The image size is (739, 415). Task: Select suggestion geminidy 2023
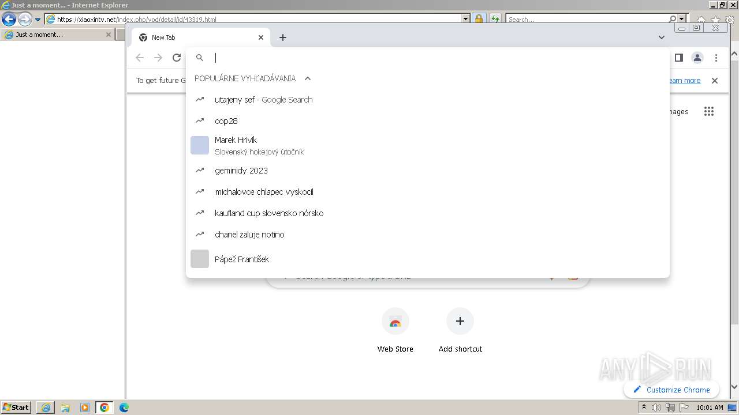click(x=428, y=171)
